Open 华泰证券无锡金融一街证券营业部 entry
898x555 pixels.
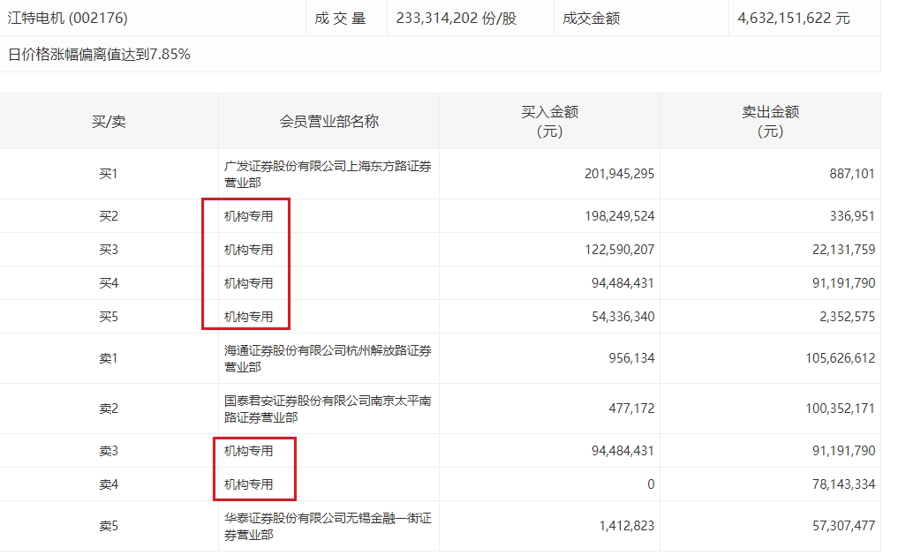pyautogui.click(x=328, y=526)
